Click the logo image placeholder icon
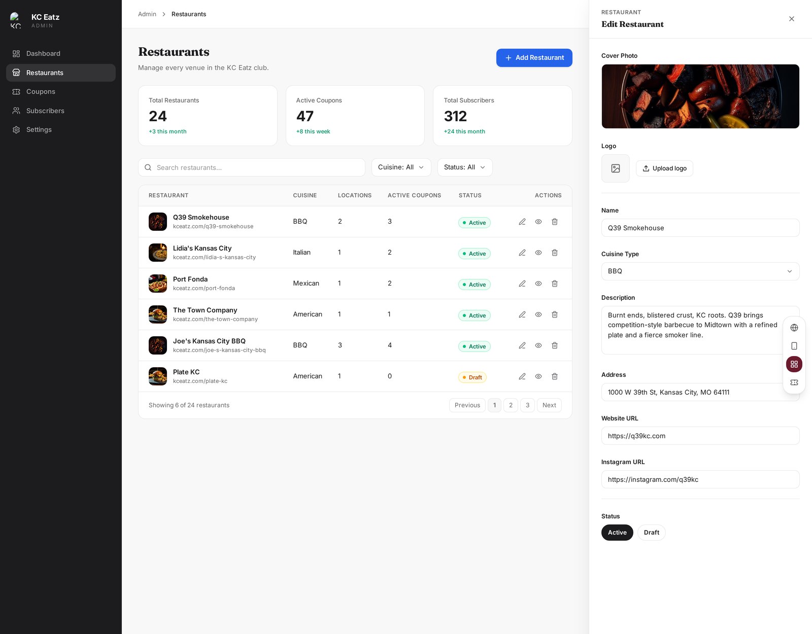The height and width of the screenshot is (634, 812). (616, 168)
